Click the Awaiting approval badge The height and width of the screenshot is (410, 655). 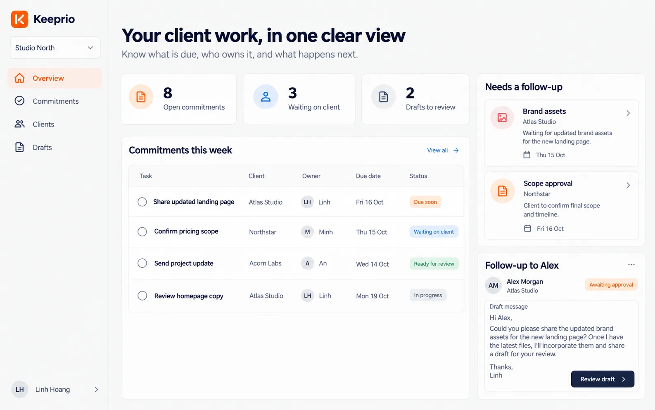611,285
